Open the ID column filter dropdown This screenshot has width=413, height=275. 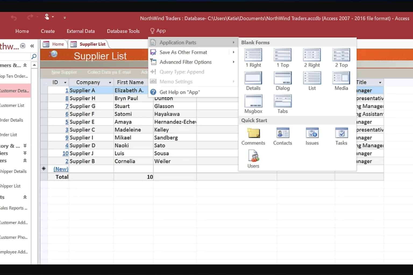point(65,82)
